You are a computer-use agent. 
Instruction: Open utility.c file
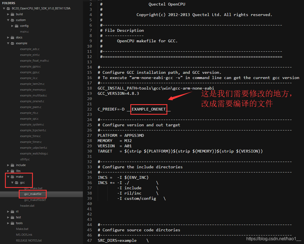[x=25, y=159]
